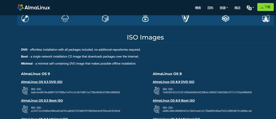Open the 百科 wiki menu item
The height and width of the screenshot is (119, 276).
click(x=210, y=8)
